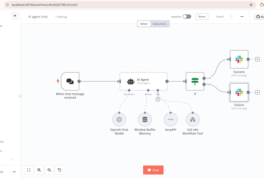Click the true output of If node
Image resolution: width=264 pixels, height=178 pixels.
click(204, 78)
